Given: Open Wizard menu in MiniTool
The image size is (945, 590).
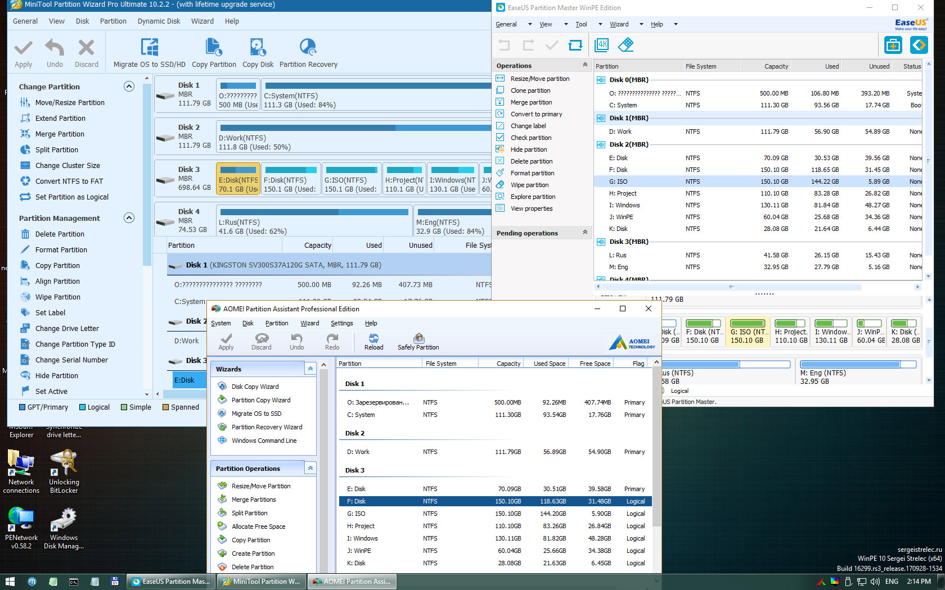Looking at the screenshot, I should [x=202, y=21].
